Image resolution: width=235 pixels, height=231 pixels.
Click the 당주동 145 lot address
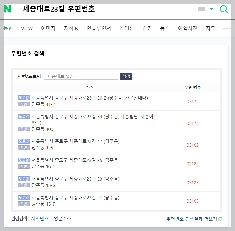click(x=42, y=148)
